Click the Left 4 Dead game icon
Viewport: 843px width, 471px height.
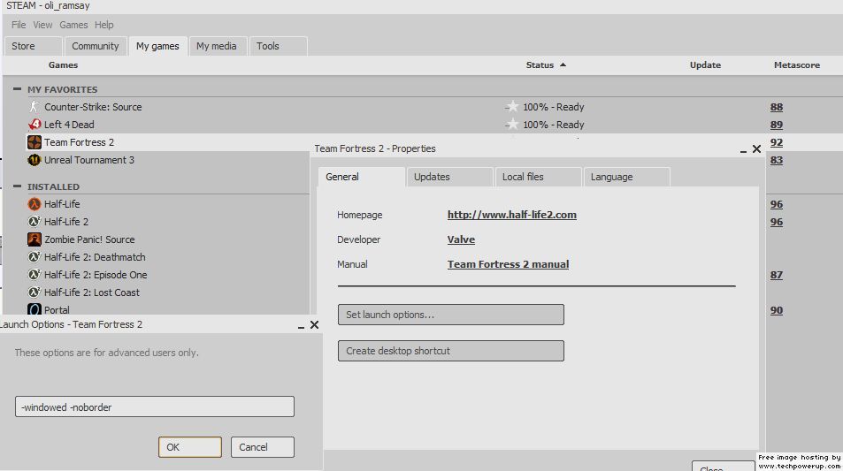click(34, 125)
